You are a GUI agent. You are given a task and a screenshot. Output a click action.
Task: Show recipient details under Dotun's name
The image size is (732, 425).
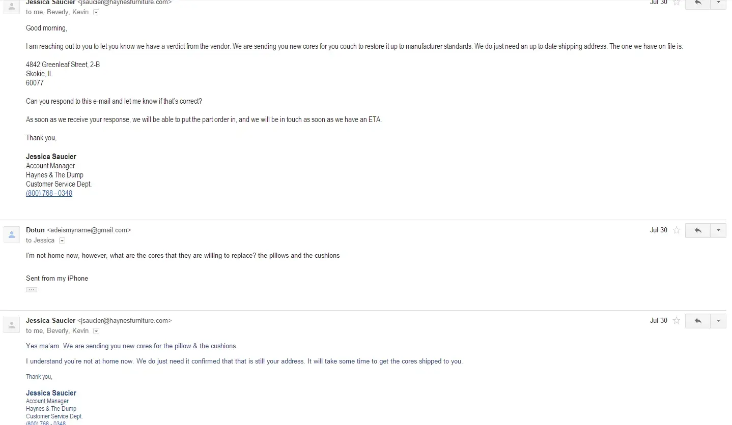62,240
